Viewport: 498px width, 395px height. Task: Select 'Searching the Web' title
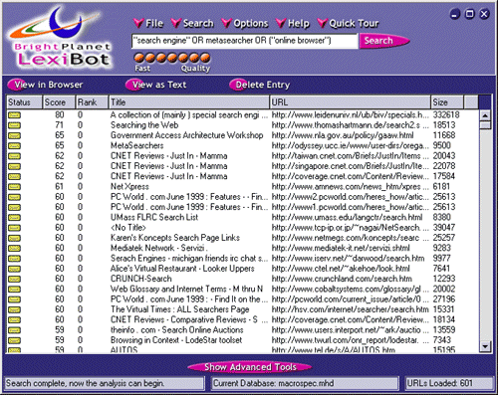144,125
